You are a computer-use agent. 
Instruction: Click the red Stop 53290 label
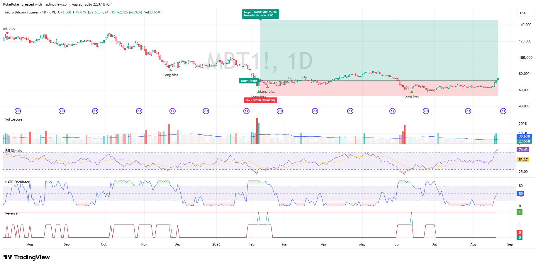pos(260,100)
